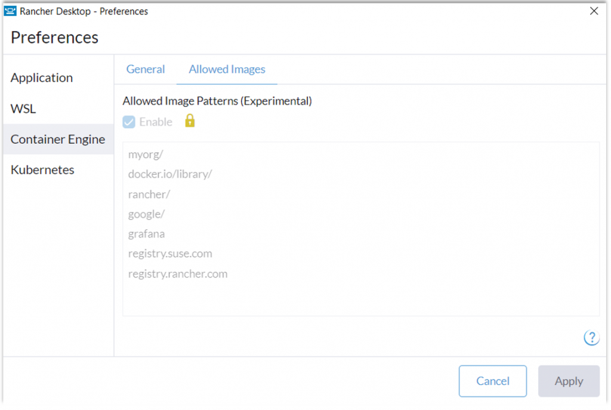Select the Allowed Images tab

click(227, 69)
